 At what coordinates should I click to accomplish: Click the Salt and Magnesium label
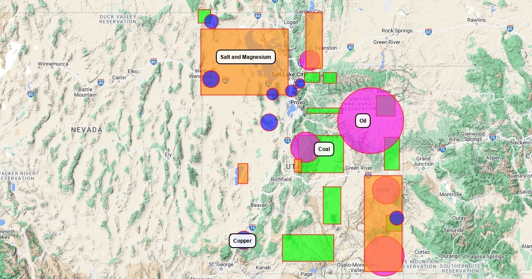tap(246, 57)
